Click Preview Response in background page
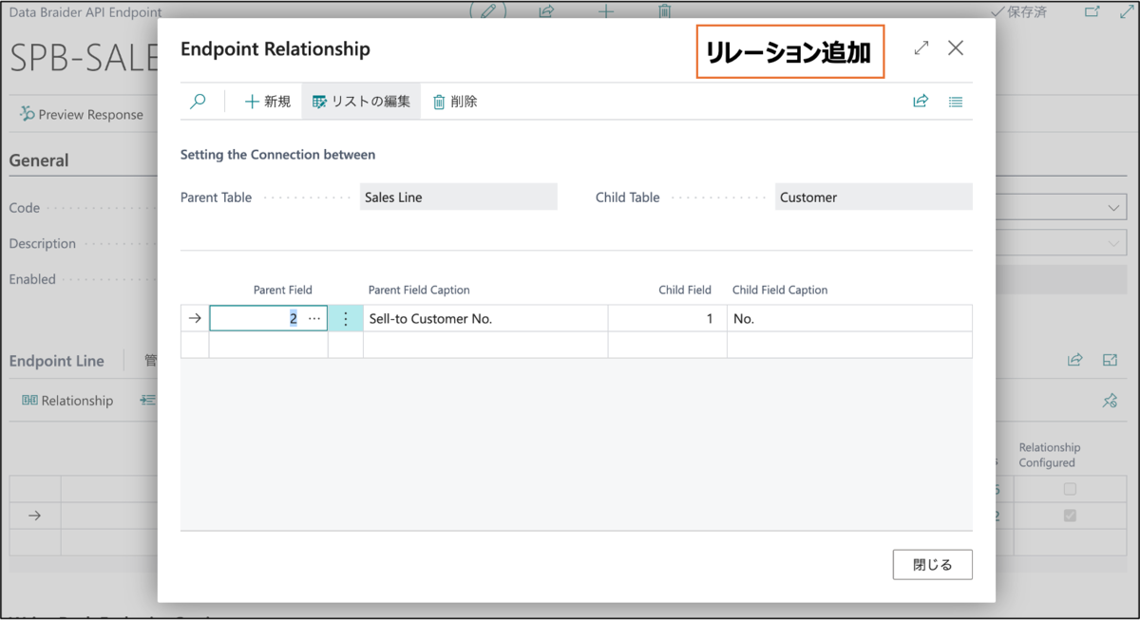 point(82,114)
